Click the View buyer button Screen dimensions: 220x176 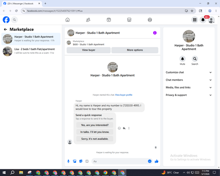88,50
